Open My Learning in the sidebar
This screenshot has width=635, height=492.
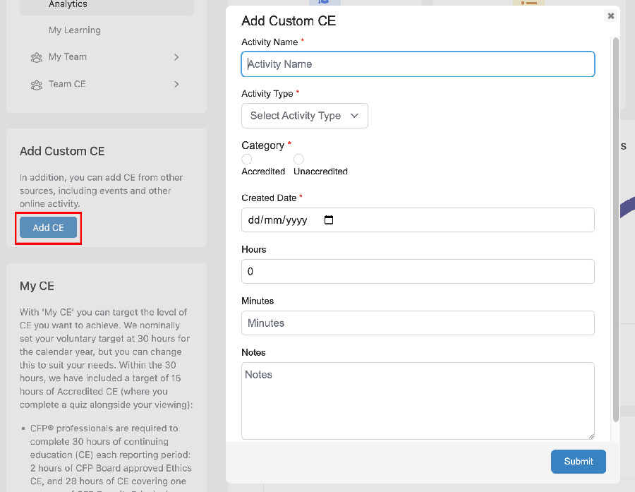pyautogui.click(x=74, y=30)
